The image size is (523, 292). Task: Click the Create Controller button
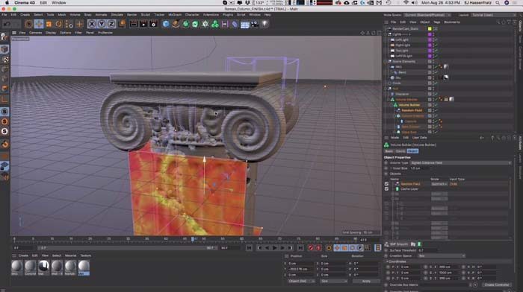point(496,285)
